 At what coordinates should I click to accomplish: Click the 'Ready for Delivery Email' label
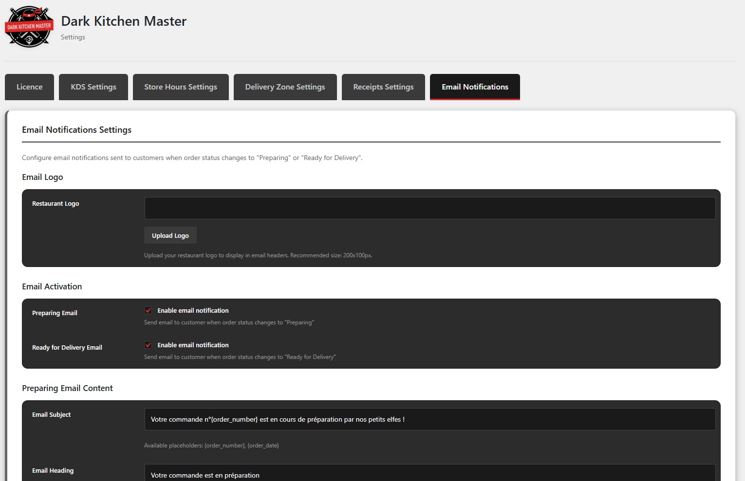coord(67,348)
